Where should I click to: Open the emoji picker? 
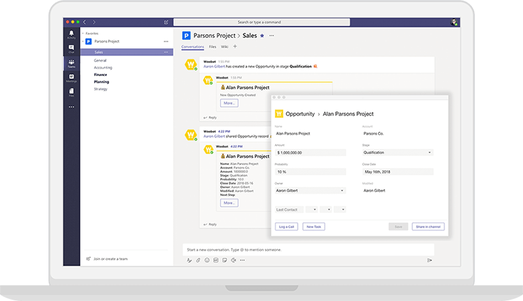click(207, 260)
